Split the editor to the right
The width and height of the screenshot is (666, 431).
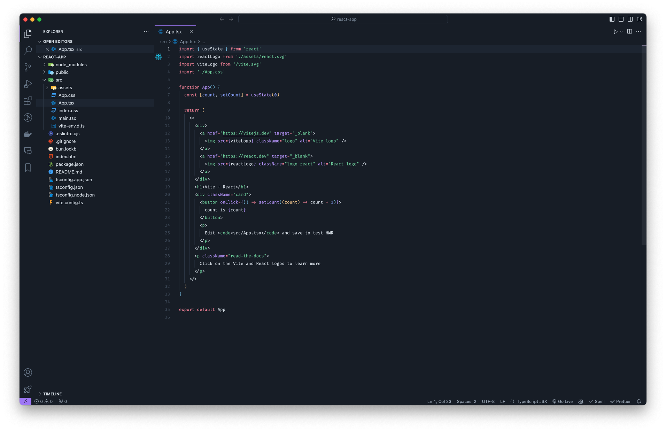click(629, 32)
